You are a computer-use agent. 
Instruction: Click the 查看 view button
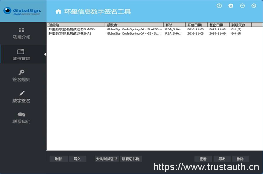pos(203,159)
